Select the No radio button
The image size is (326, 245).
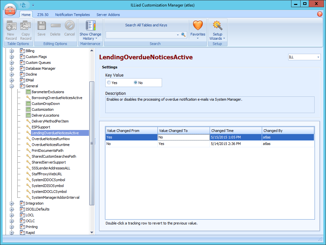[136, 83]
